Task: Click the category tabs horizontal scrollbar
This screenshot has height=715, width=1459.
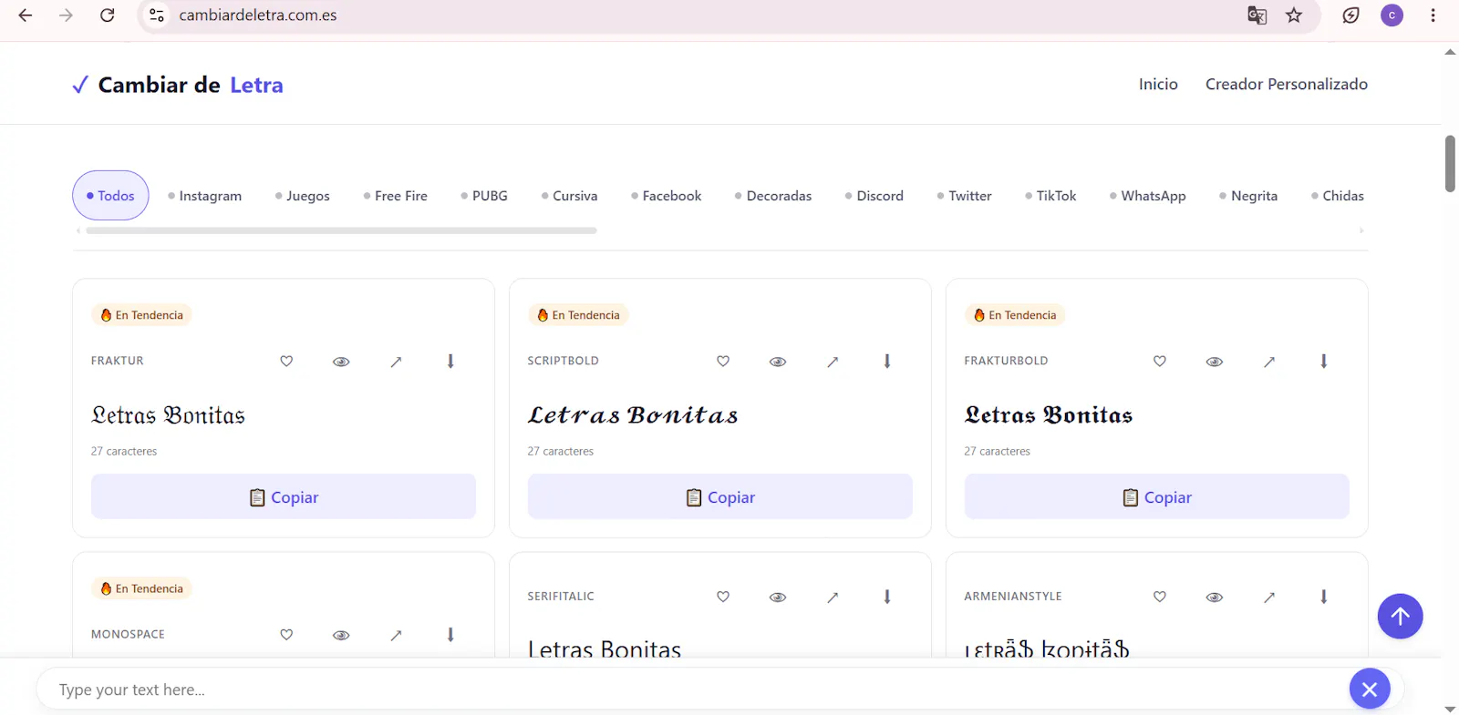Action: tap(341, 230)
